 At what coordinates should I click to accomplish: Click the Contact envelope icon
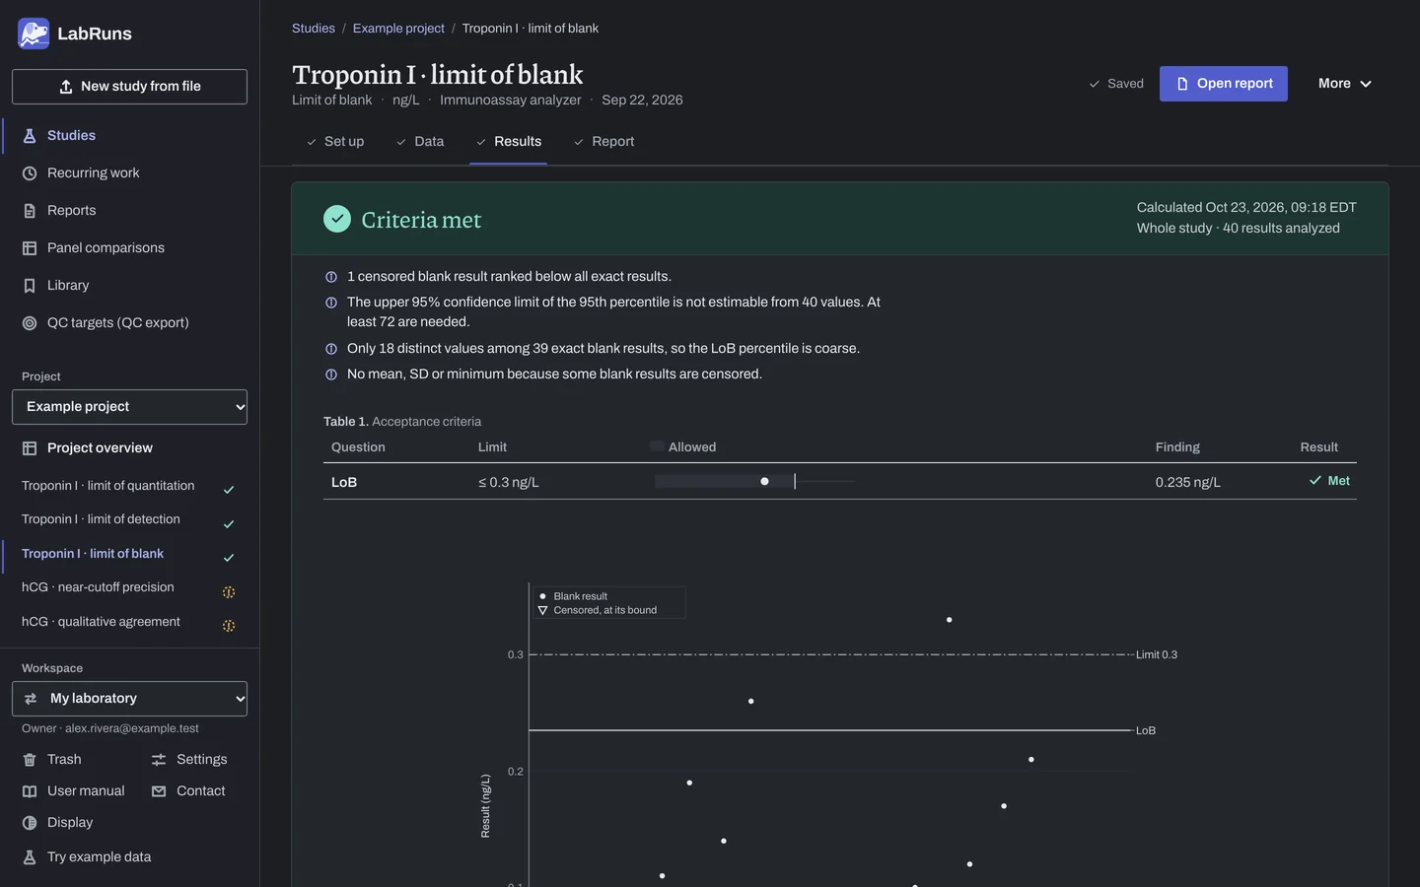pyautogui.click(x=159, y=791)
